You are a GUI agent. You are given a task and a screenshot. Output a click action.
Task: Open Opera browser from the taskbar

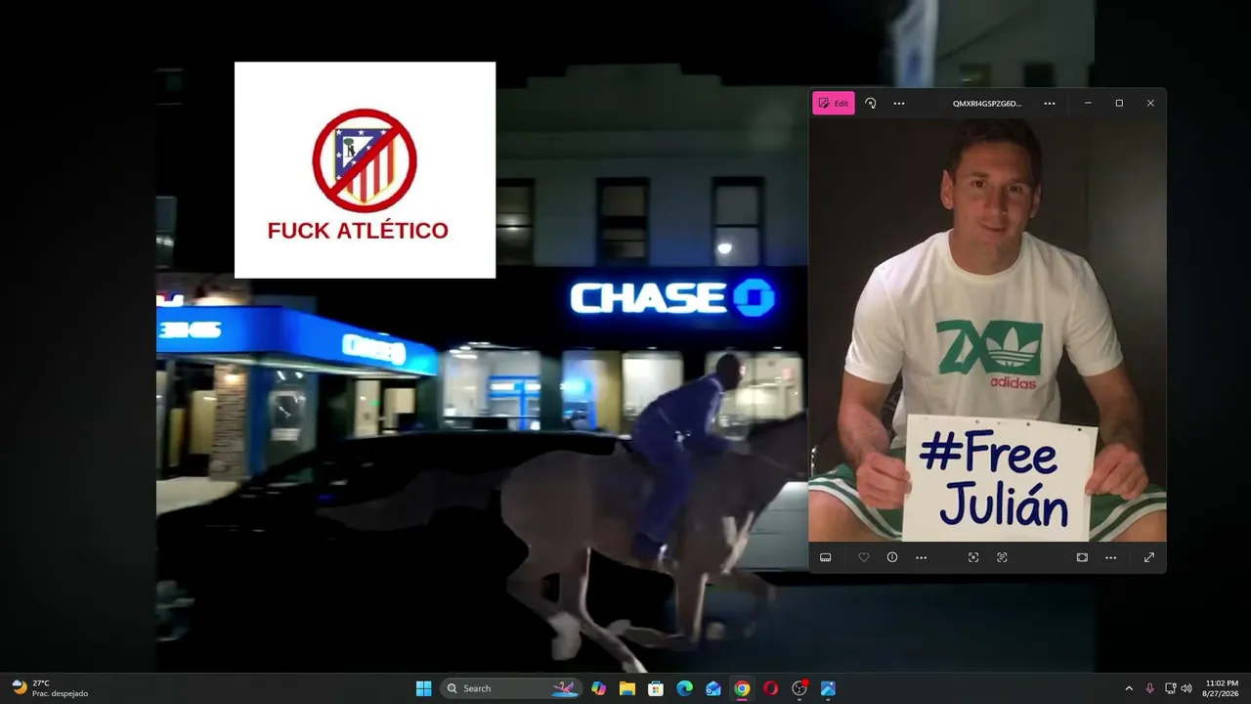coord(771,688)
